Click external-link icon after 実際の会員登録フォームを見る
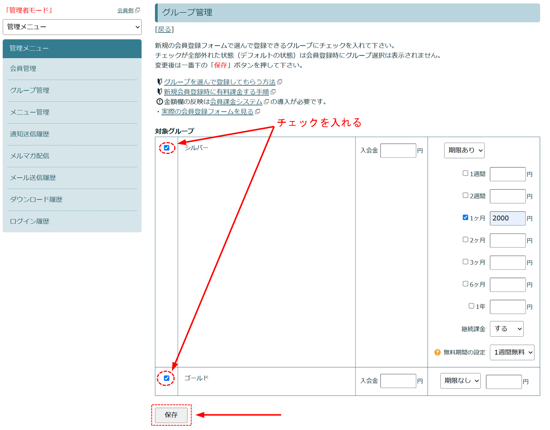The height and width of the screenshot is (430, 550). pos(257,111)
